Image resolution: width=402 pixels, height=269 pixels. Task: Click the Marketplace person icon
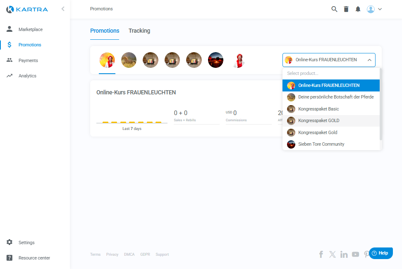click(10, 29)
